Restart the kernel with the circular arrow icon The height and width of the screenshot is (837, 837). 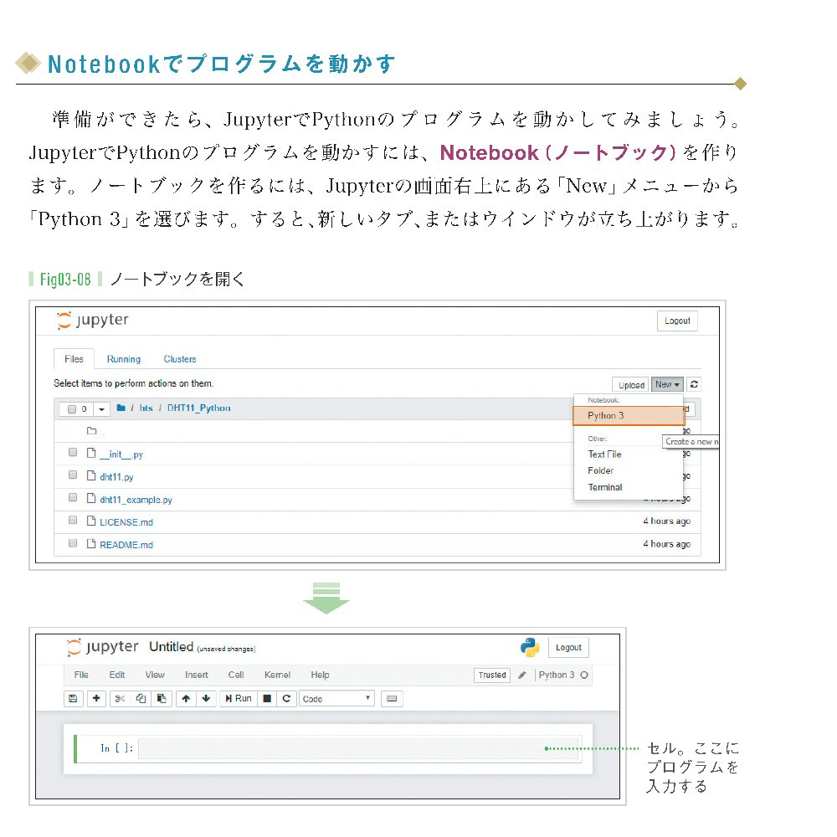[286, 698]
